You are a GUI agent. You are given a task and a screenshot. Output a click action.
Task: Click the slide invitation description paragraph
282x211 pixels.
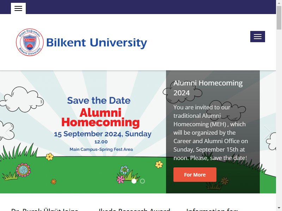click(x=210, y=133)
